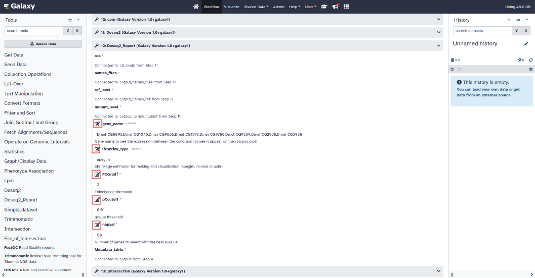Refresh the history with the sync icon
The height and width of the screenshot is (278, 535).
click(x=531, y=60)
